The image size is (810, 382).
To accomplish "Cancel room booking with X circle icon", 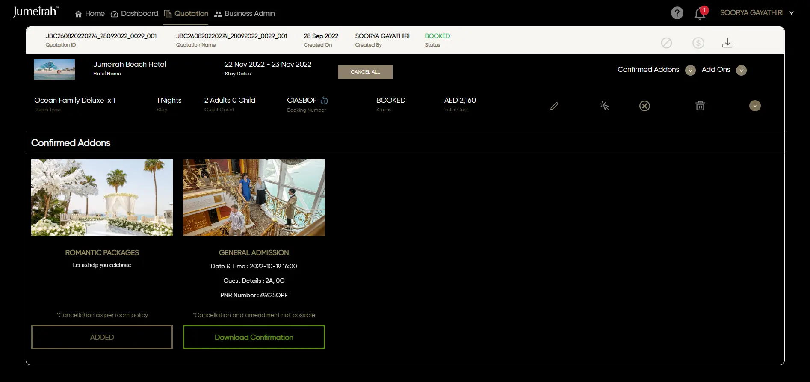I will [644, 106].
